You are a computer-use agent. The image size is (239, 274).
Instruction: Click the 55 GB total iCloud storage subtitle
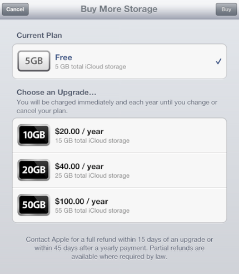click(x=92, y=211)
